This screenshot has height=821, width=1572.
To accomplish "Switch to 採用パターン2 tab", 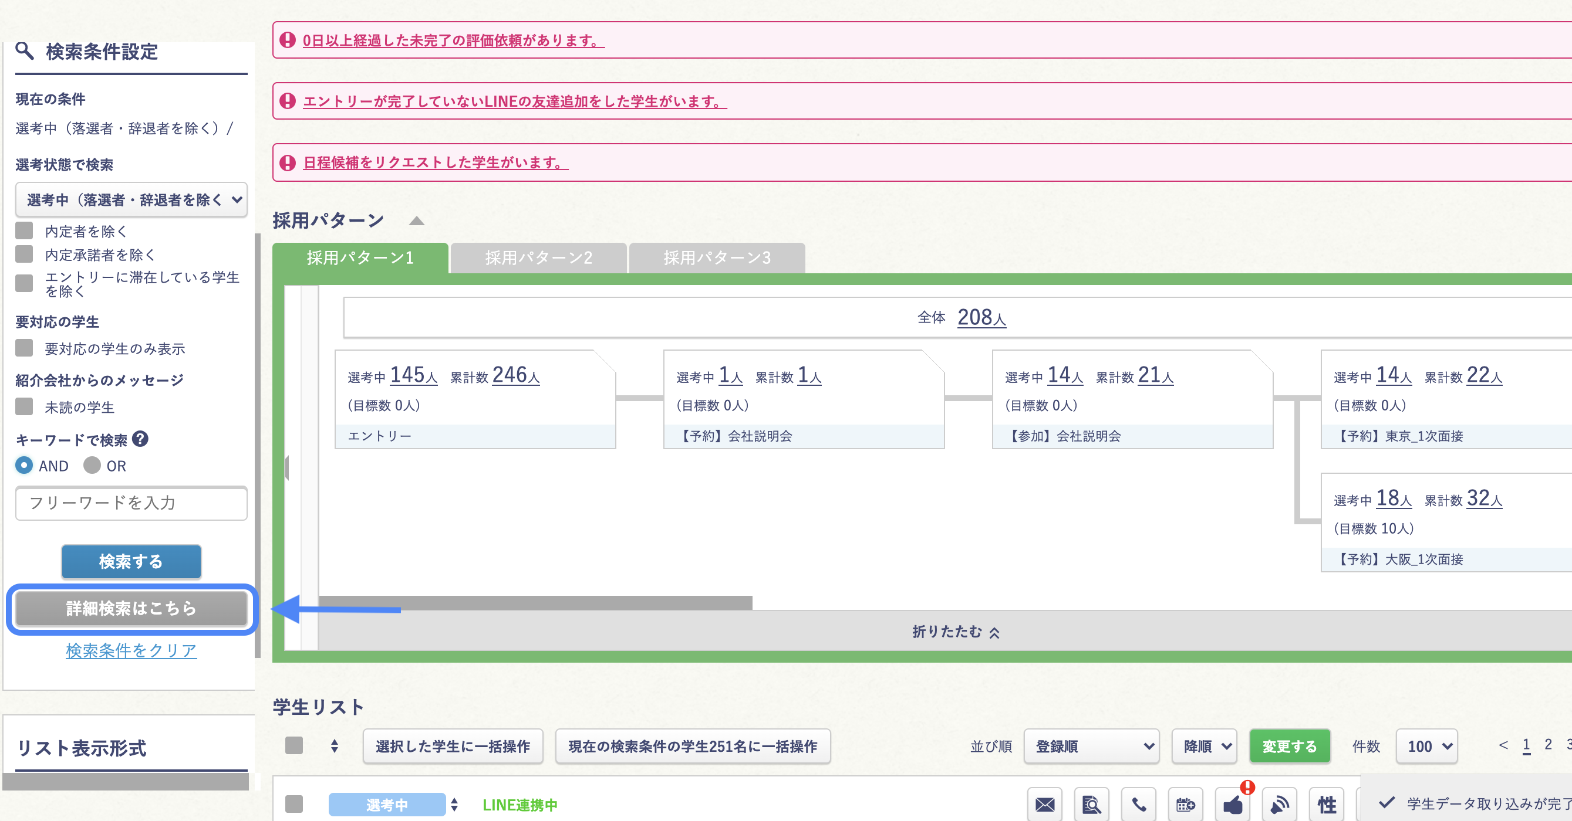I will click(538, 258).
